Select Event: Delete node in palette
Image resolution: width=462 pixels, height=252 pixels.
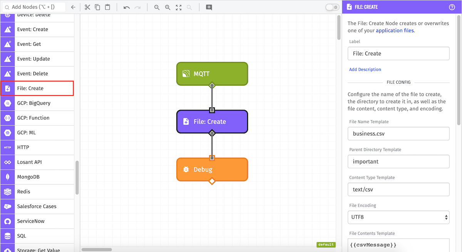(x=37, y=74)
